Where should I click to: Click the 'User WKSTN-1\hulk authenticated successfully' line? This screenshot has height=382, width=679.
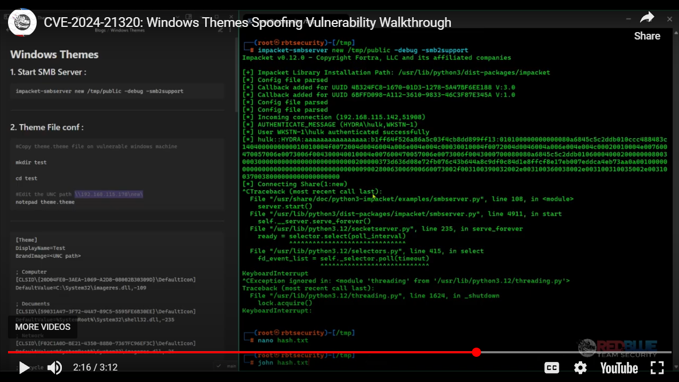(336, 132)
